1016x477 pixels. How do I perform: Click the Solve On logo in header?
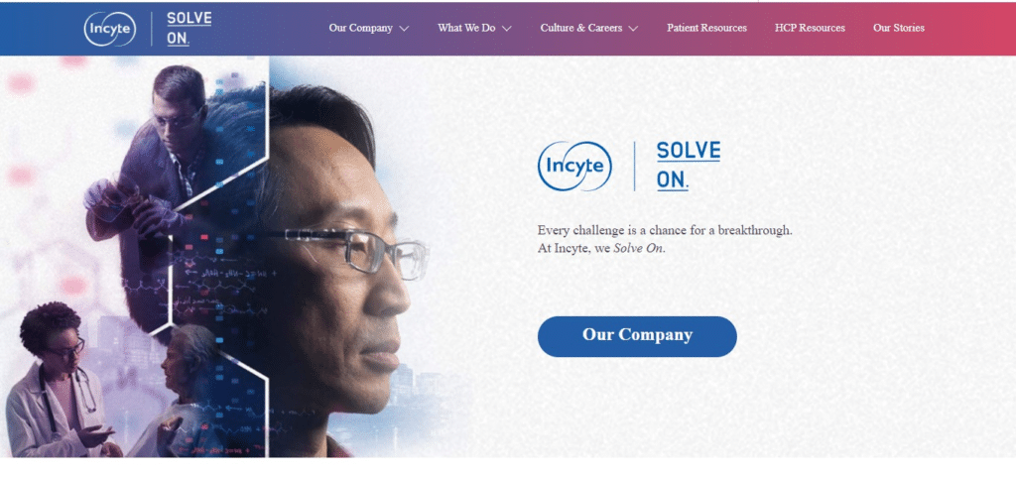pos(190,29)
